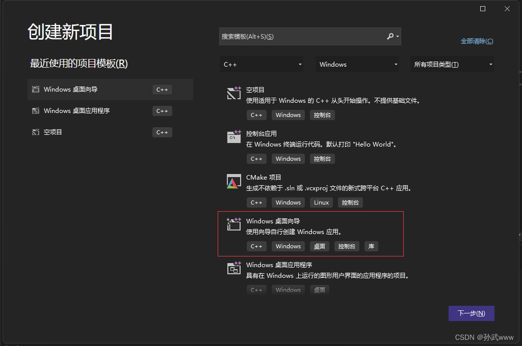Click the 库 tag under Windows 桌面向导
522x346 pixels.
[x=371, y=246]
